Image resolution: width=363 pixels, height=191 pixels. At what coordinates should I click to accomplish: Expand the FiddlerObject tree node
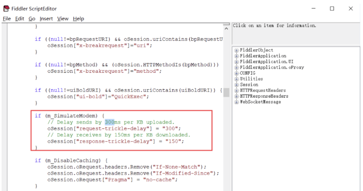pos(236,50)
